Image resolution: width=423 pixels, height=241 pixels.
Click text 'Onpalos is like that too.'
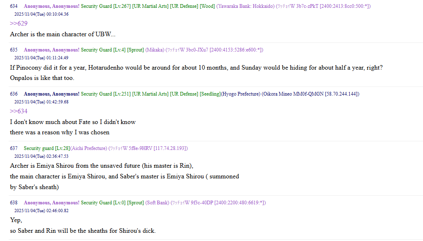(x=42, y=78)
